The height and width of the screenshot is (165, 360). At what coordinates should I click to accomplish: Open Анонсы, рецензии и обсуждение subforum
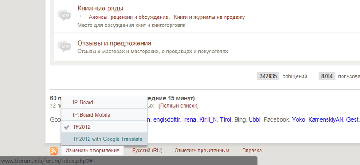[129, 17]
